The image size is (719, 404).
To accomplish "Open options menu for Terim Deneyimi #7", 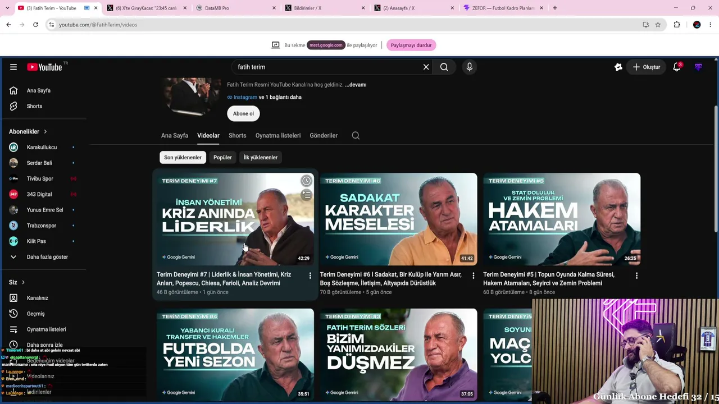I will (x=310, y=276).
